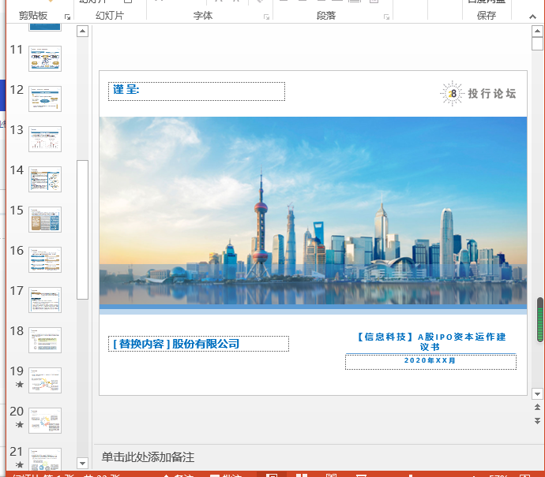Select slide 17 thumbnail
The image size is (545, 477).
point(45,300)
